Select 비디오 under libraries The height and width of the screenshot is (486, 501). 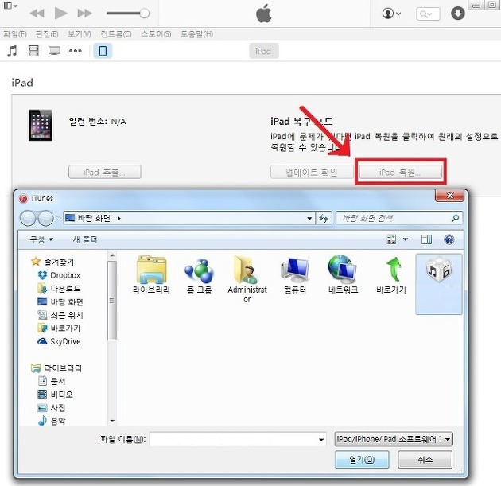[56, 395]
